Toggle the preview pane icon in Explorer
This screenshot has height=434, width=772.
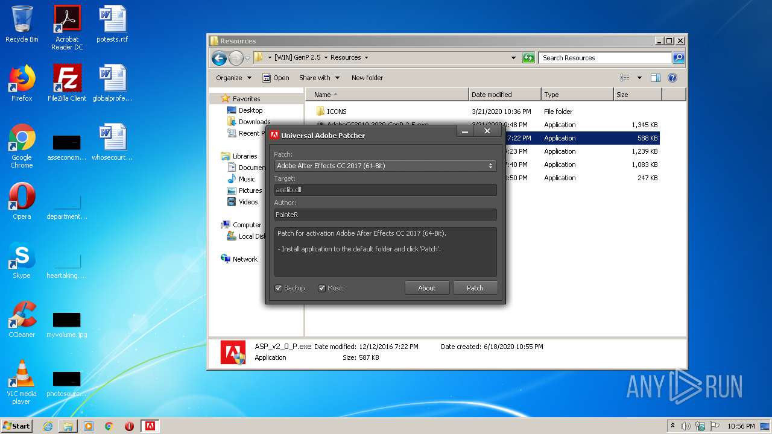[656, 78]
